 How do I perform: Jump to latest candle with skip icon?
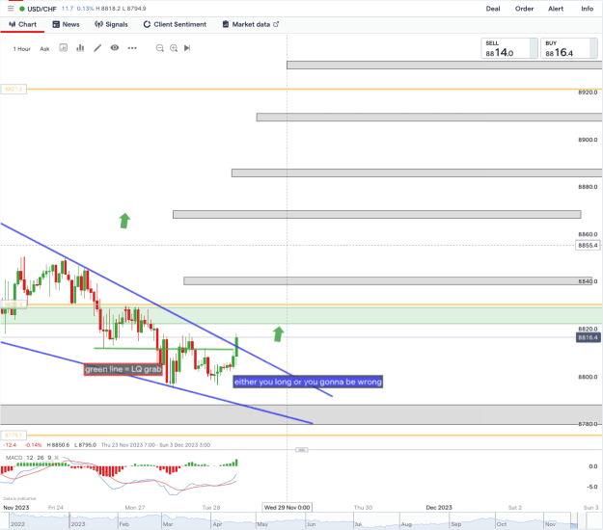point(187,48)
